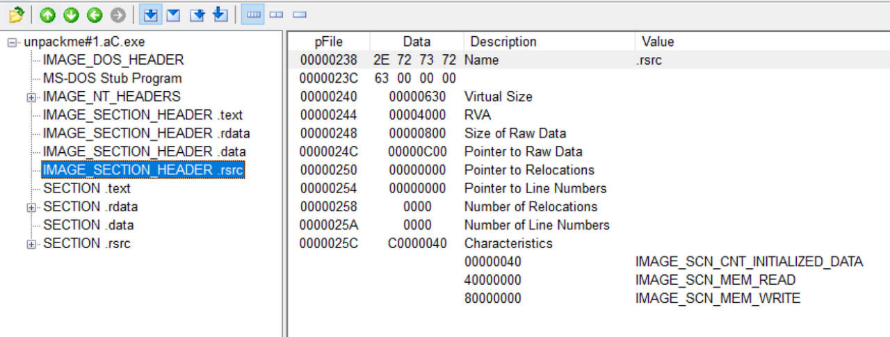Select the .rsrc value cell

649,60
